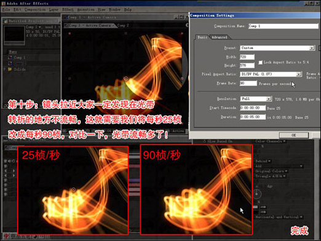Open the View menu
This screenshot has width=321, height=241.
[101, 10]
